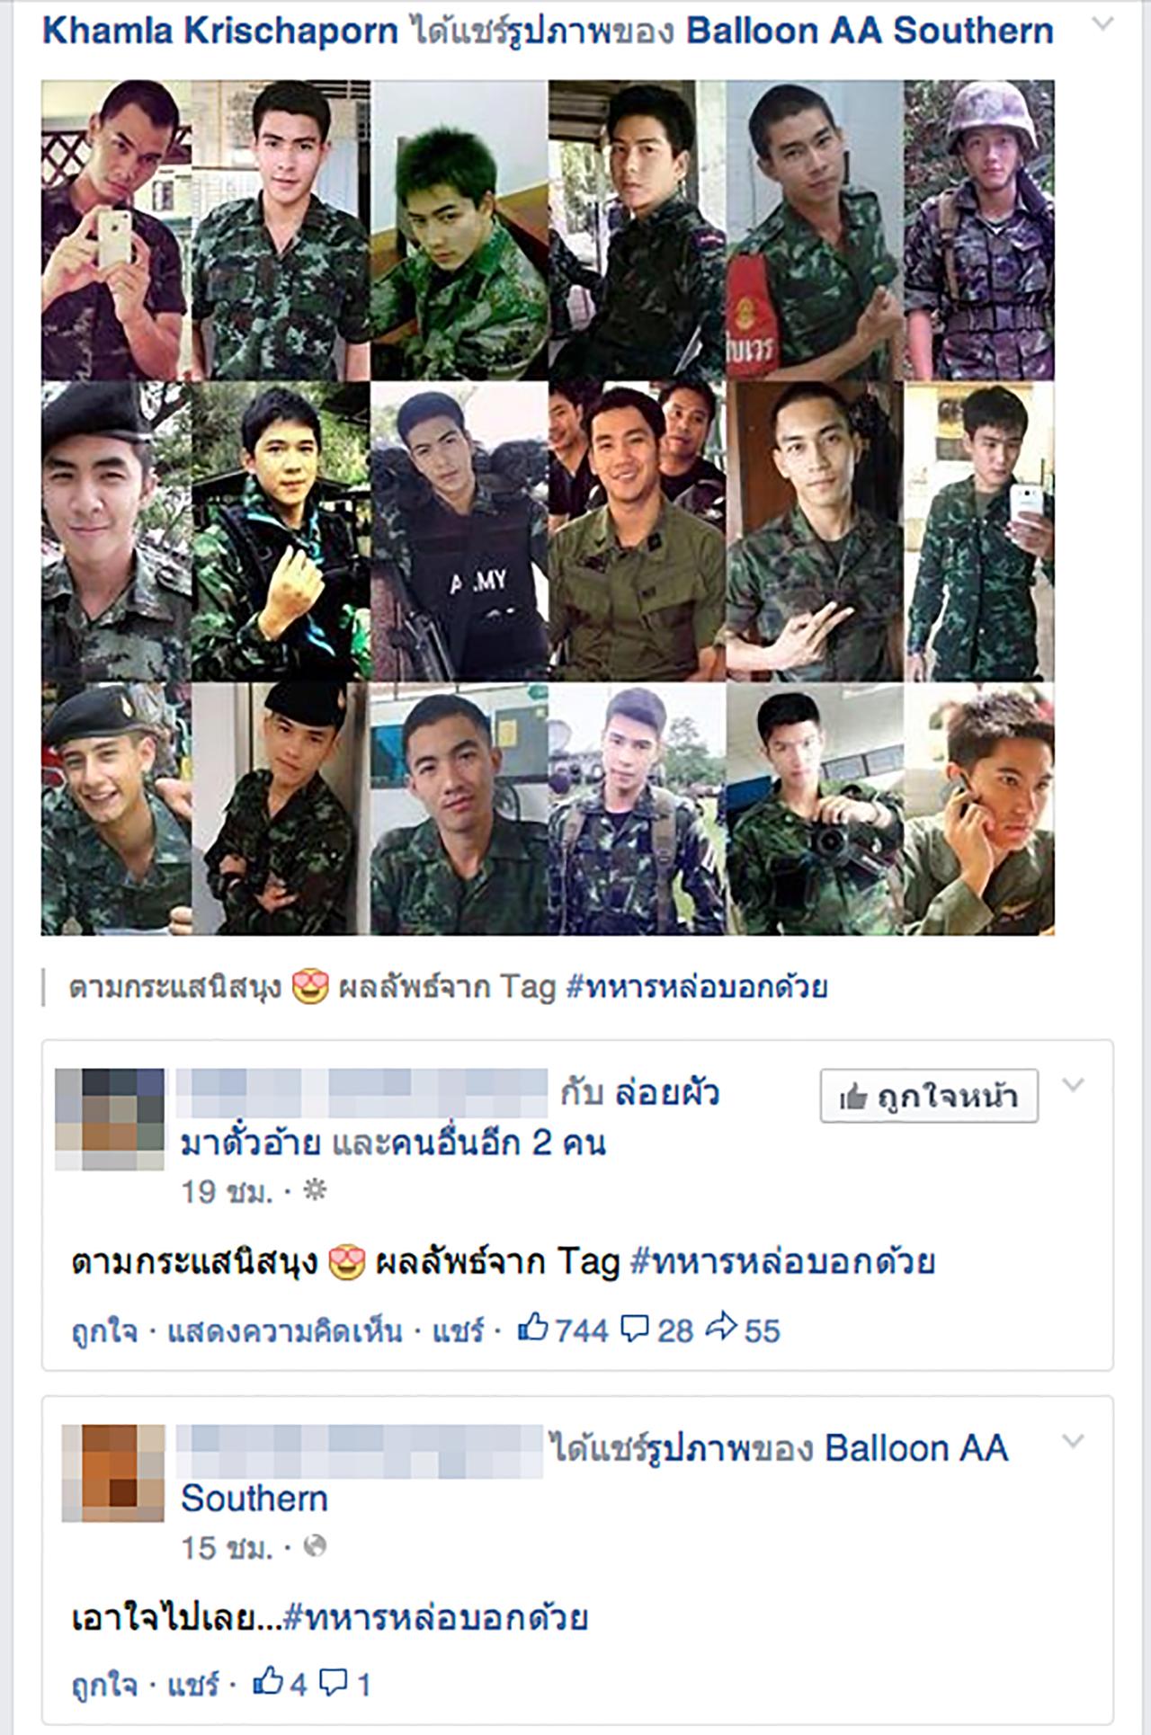1151x1735 pixels.
Task: Click the #ทหารหล่อบอกด้วย hashtag under the photo collage
Action: [697, 987]
